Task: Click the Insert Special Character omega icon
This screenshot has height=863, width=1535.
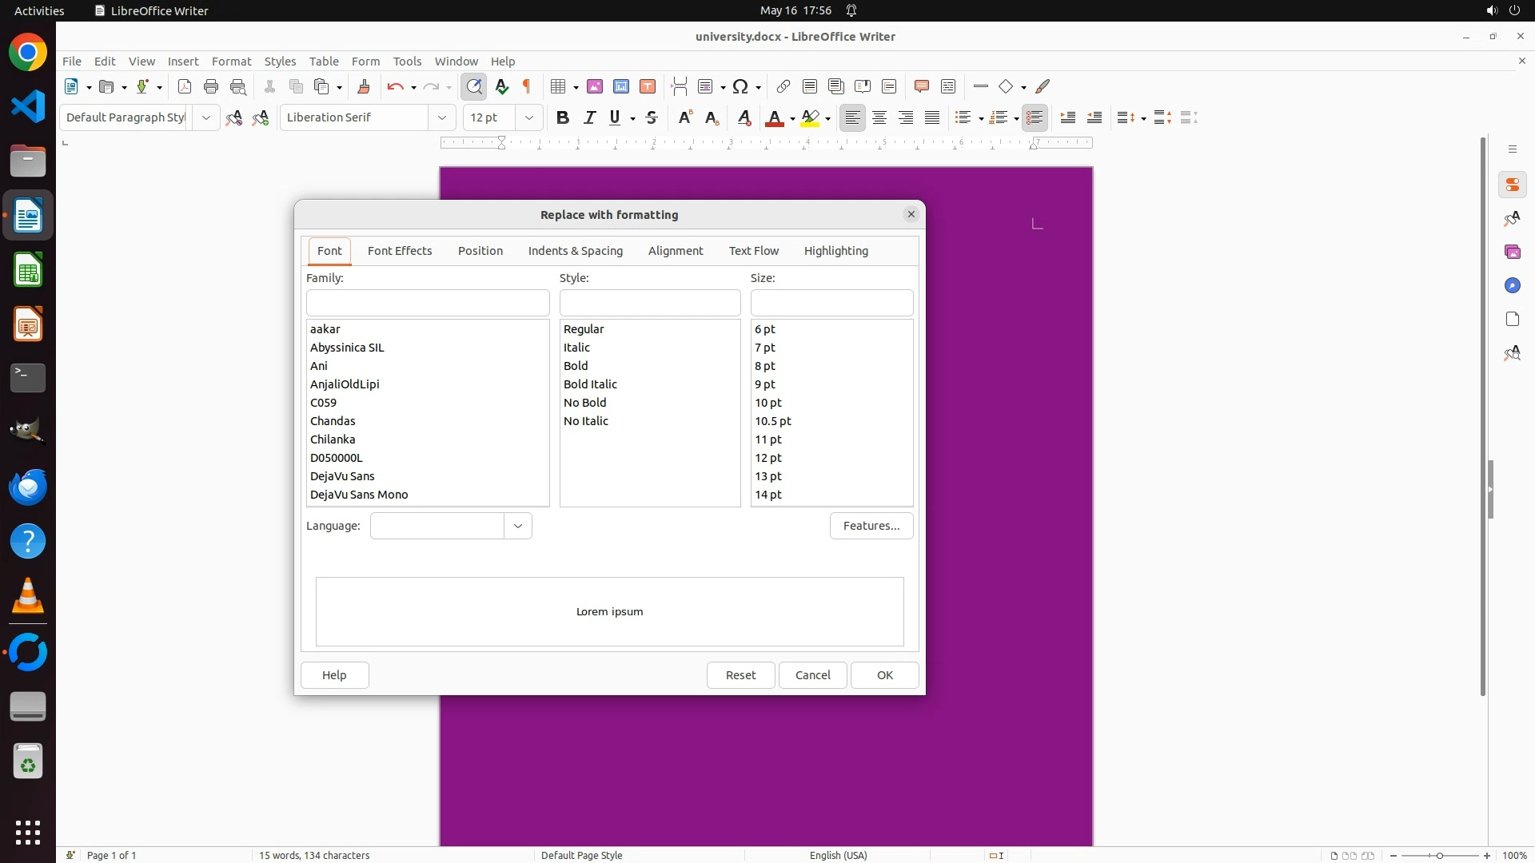Action: [x=740, y=86]
